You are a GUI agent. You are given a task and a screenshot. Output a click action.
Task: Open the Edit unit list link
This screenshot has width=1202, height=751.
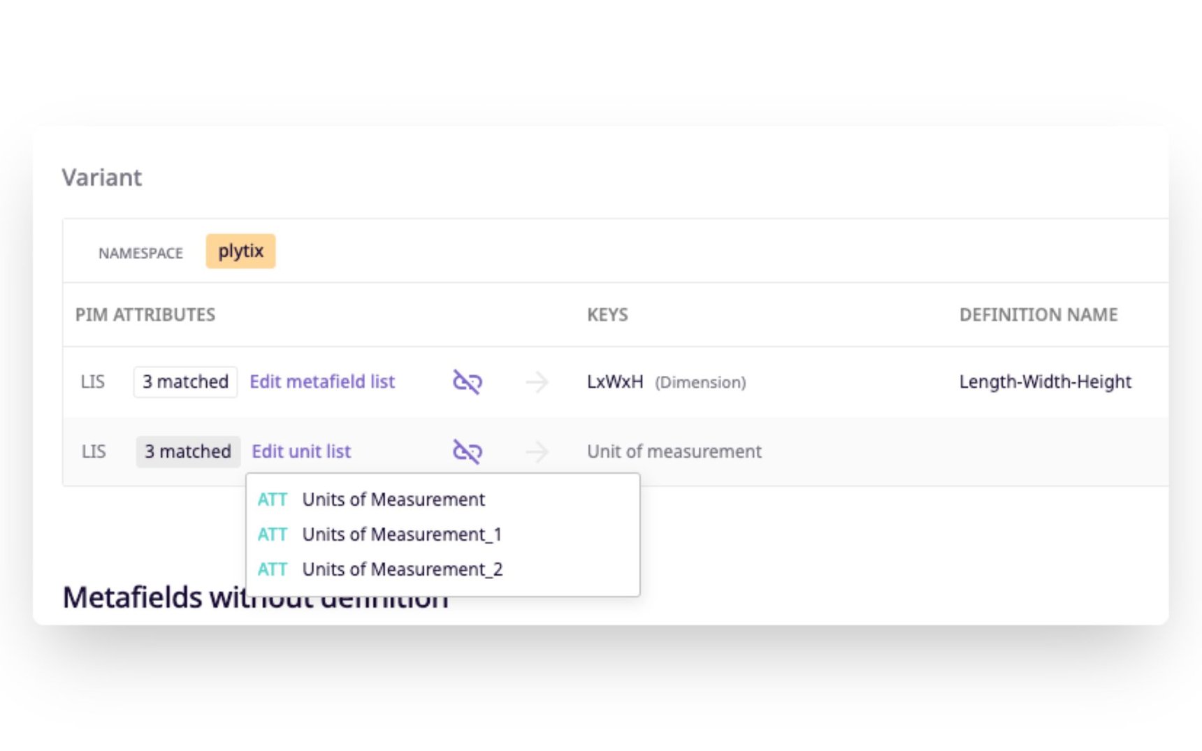tap(300, 451)
